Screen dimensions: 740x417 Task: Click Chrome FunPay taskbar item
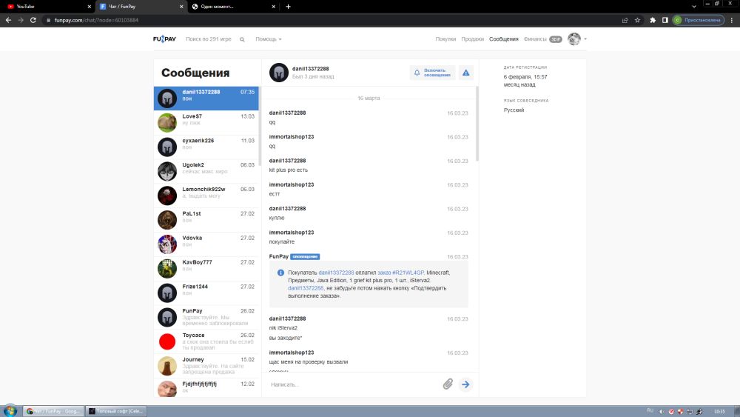coord(53,411)
